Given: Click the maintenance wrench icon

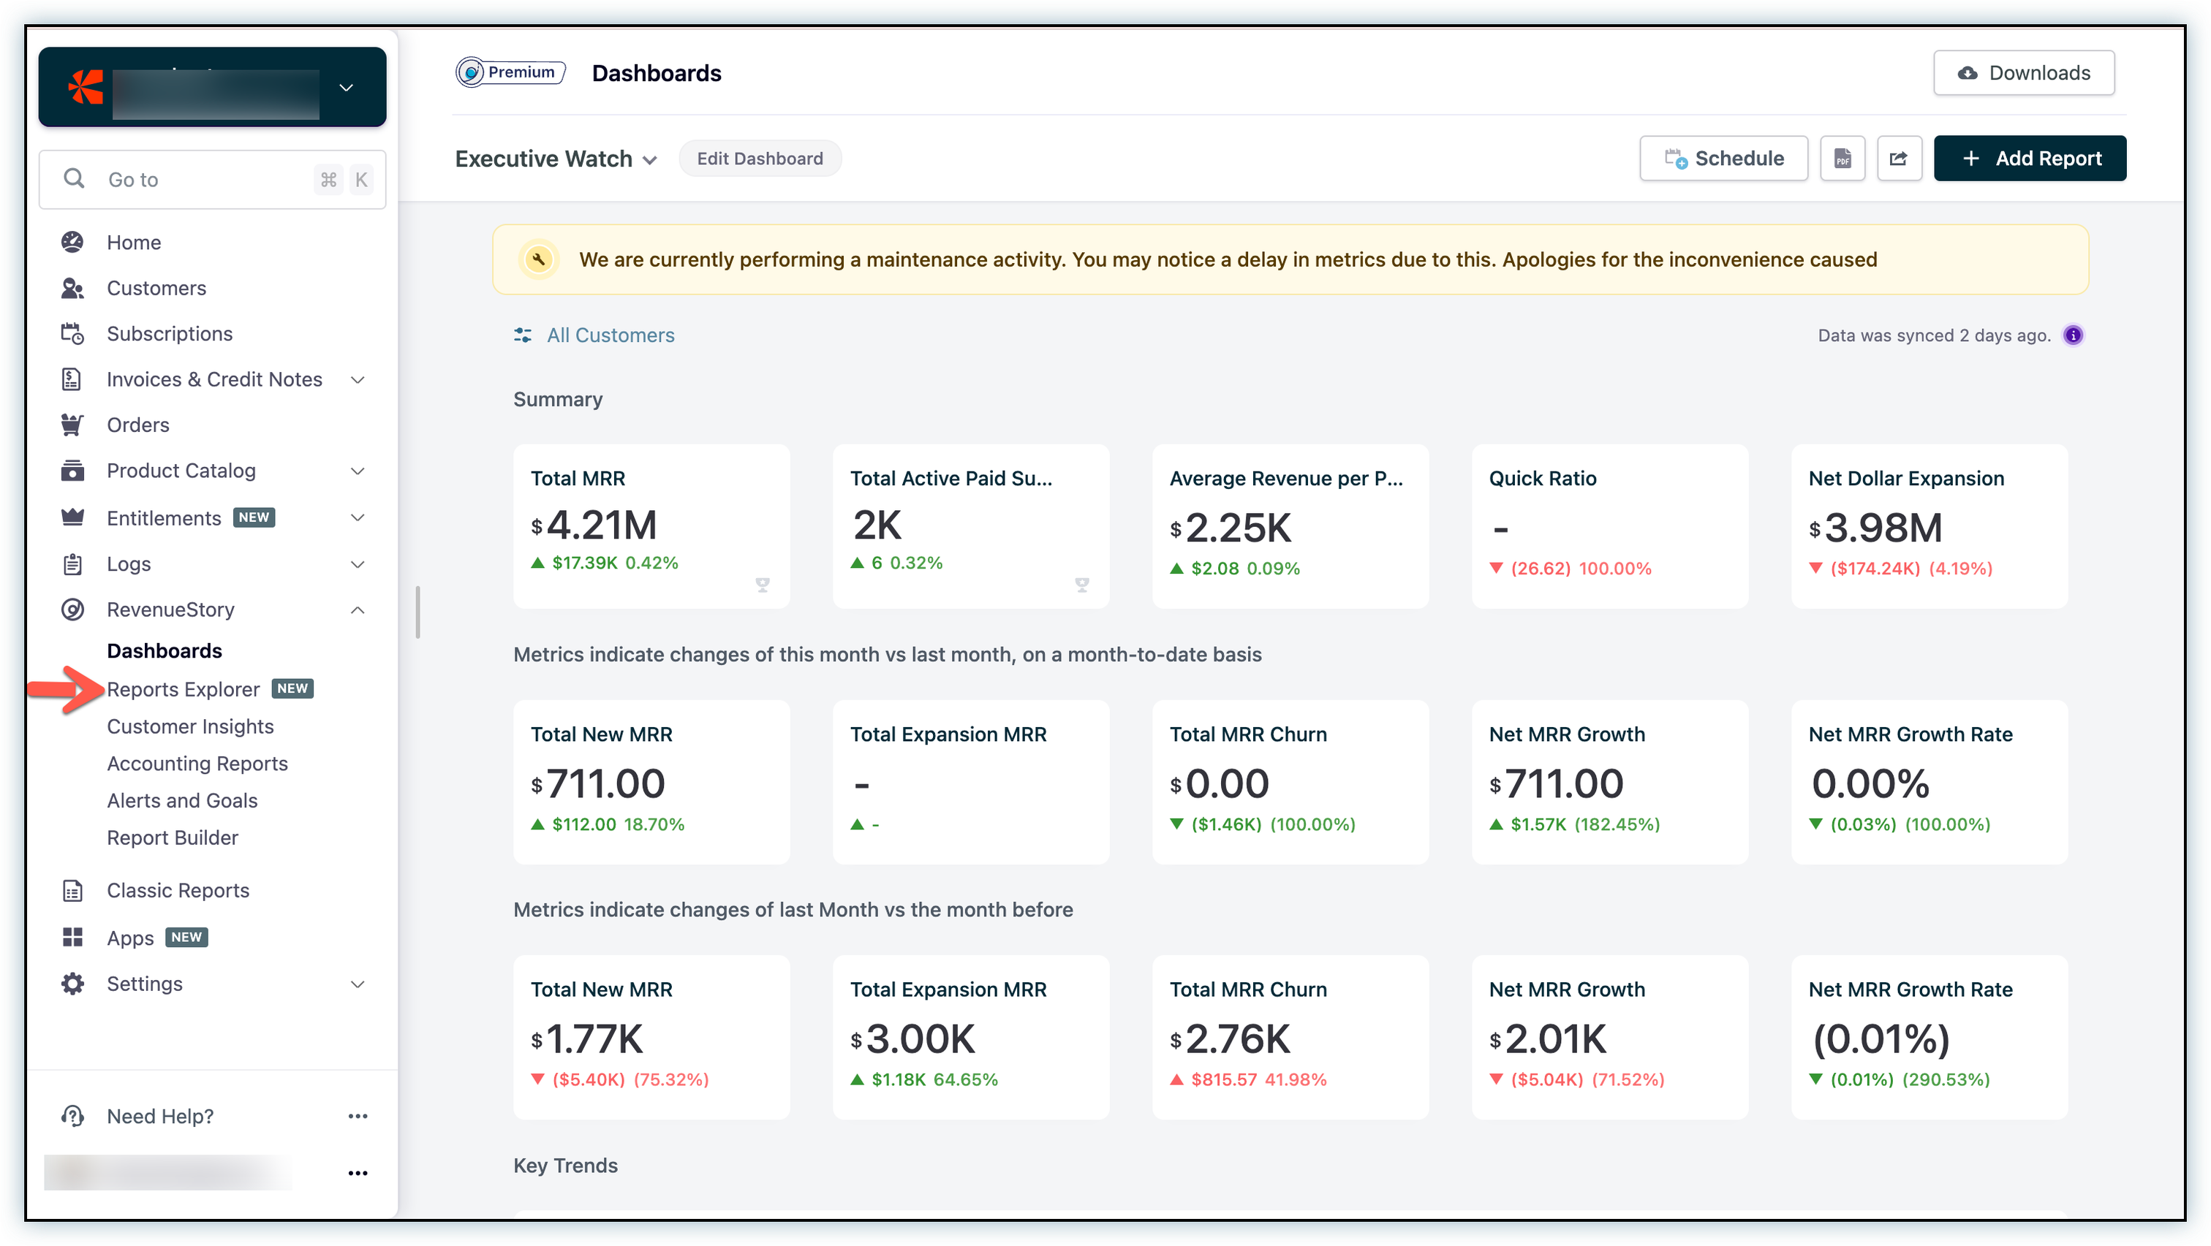Looking at the screenshot, I should point(538,259).
